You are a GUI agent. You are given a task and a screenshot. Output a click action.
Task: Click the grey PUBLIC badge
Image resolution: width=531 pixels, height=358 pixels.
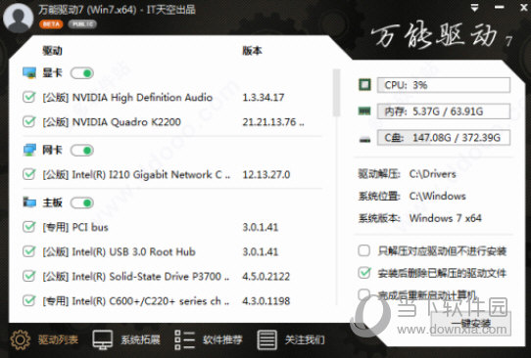[82, 24]
